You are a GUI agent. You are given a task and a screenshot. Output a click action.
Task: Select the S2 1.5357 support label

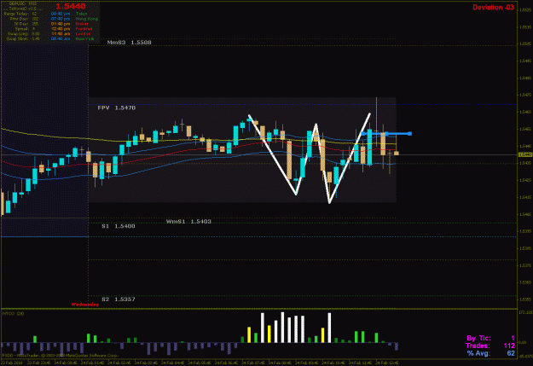(119, 299)
